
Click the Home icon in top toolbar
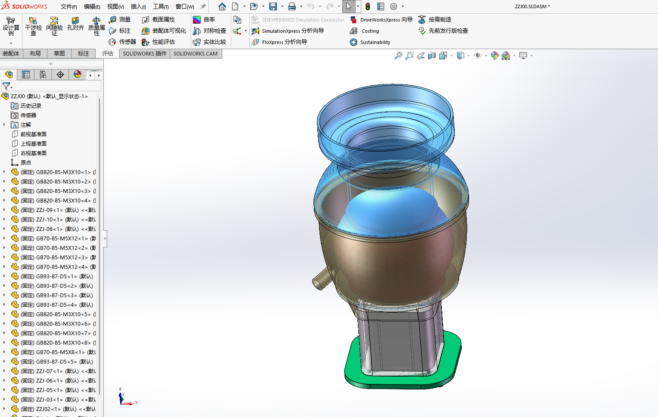pyautogui.click(x=222, y=6)
